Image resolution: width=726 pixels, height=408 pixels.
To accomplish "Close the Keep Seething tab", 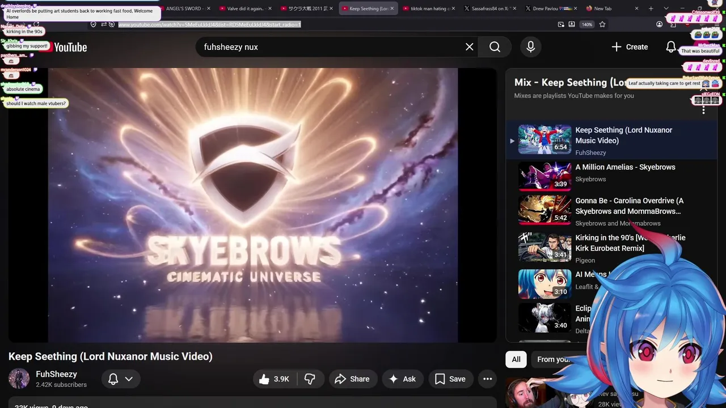I will 392,8.
